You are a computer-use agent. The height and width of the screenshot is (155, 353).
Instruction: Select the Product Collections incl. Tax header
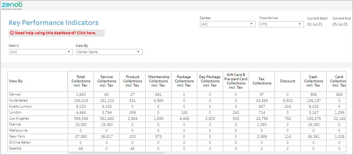(x=132, y=81)
